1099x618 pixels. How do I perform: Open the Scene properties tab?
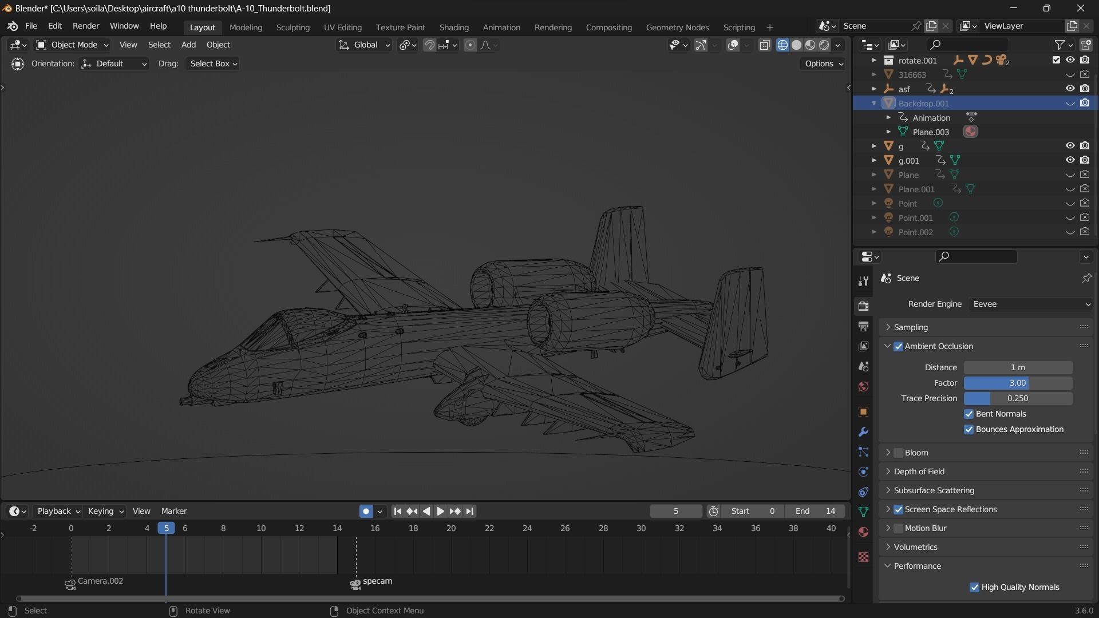(863, 366)
